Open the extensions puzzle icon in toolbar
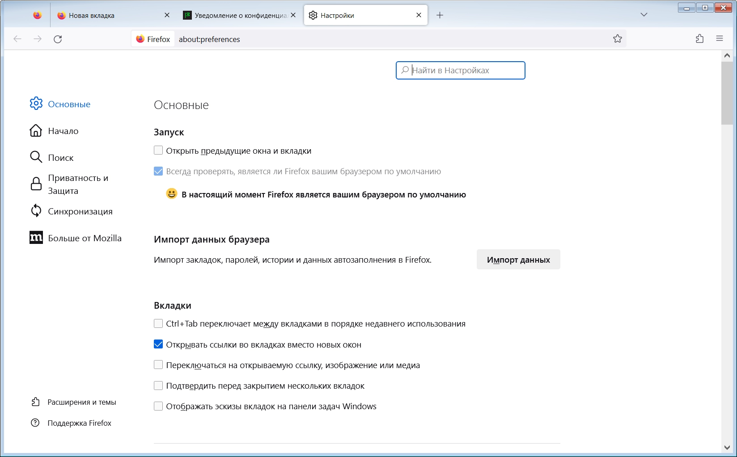This screenshot has width=737, height=457. click(x=700, y=39)
